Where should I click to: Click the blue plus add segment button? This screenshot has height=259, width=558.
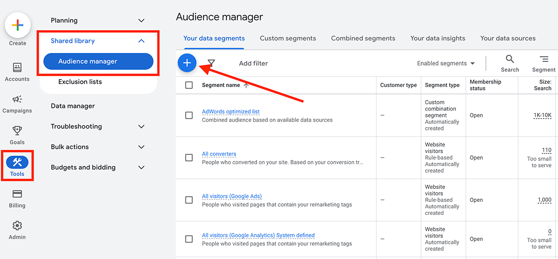pos(187,63)
